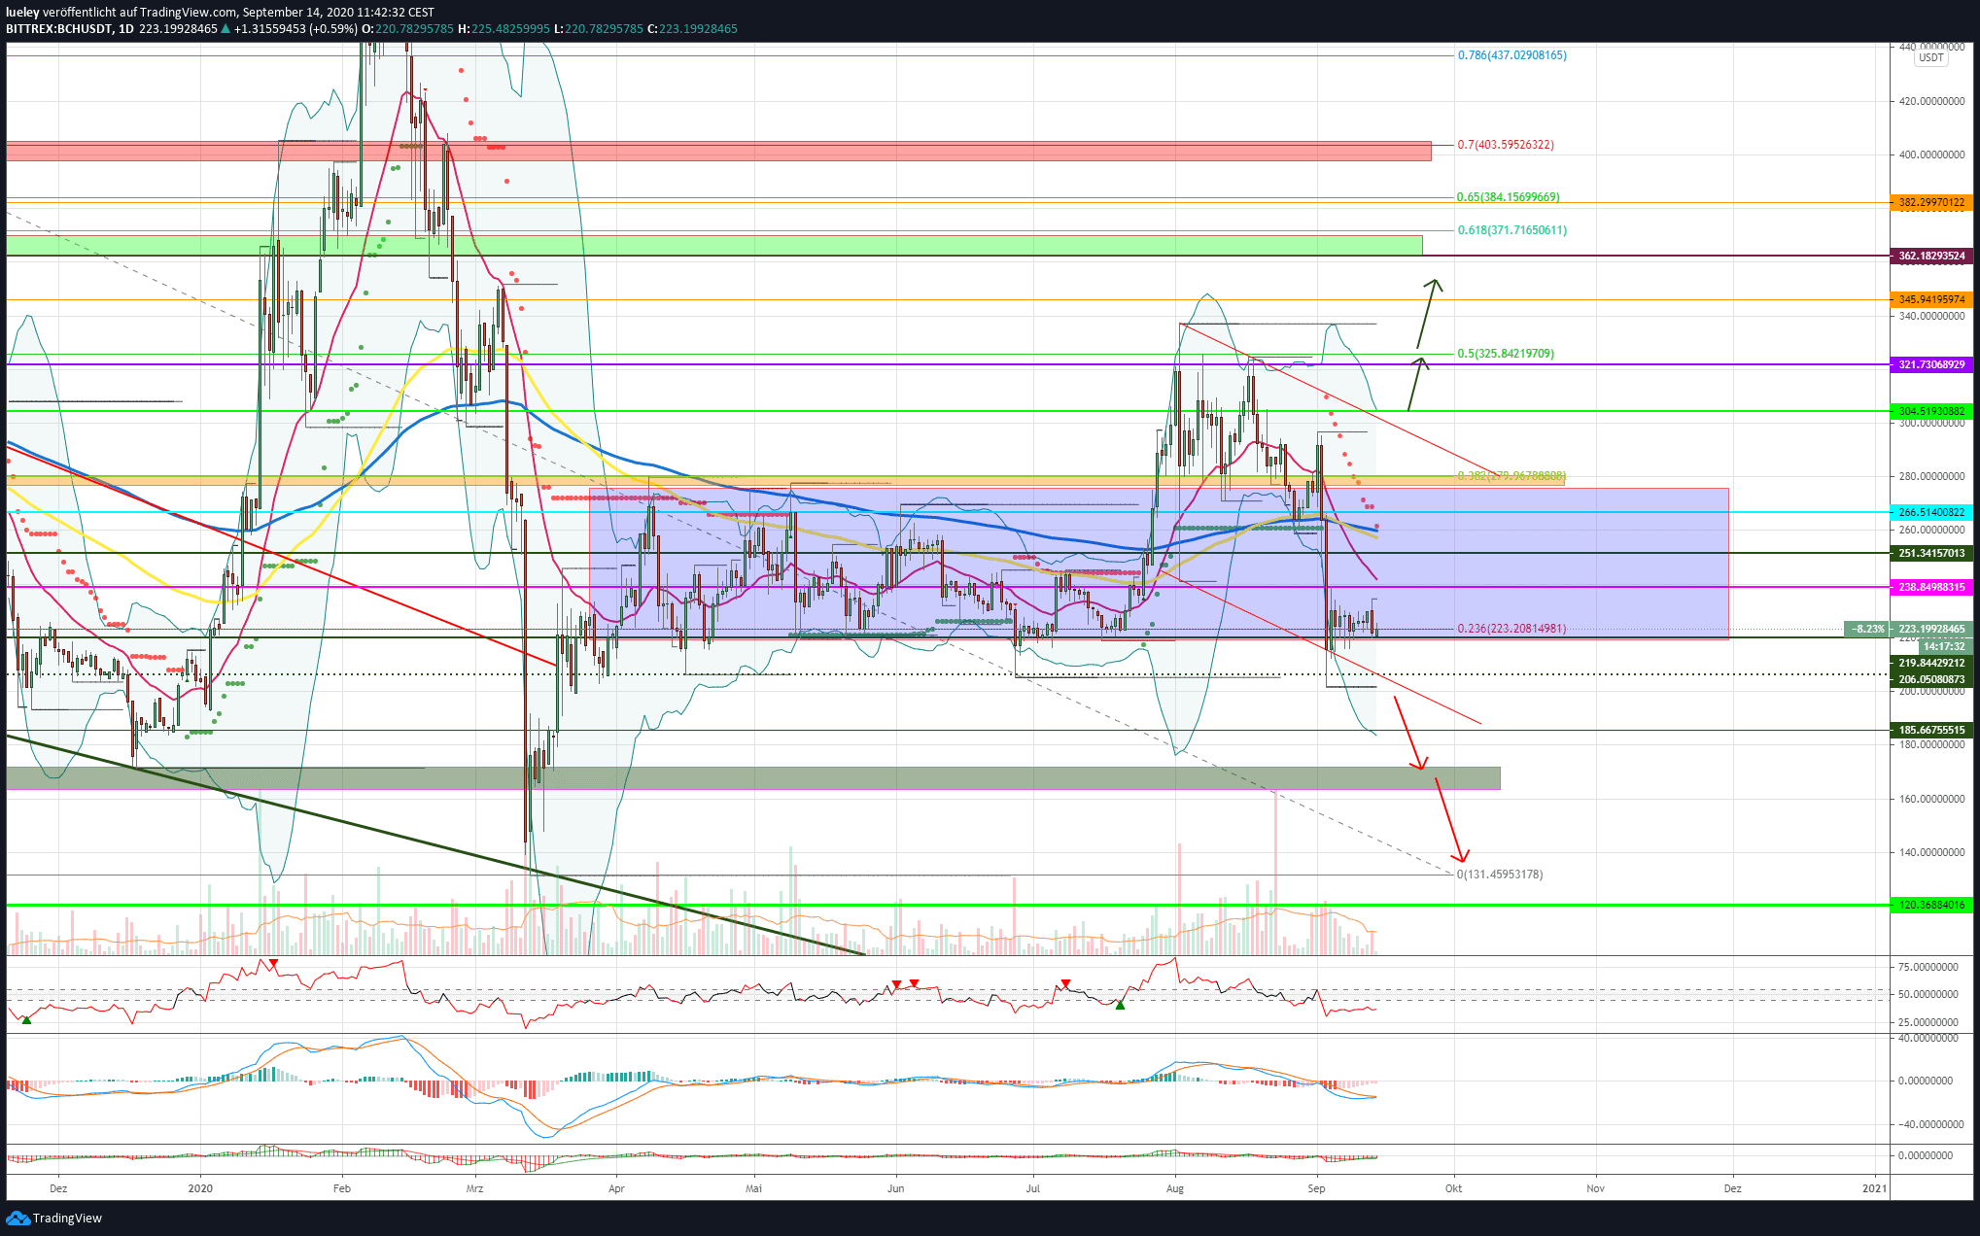Click the 75.00000000 RSI axis value
Viewport: 1980px width, 1236px height.
[1928, 967]
